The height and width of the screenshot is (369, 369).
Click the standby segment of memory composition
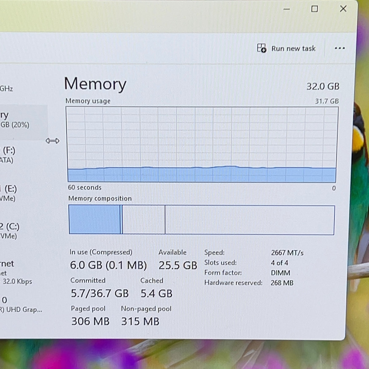point(144,220)
